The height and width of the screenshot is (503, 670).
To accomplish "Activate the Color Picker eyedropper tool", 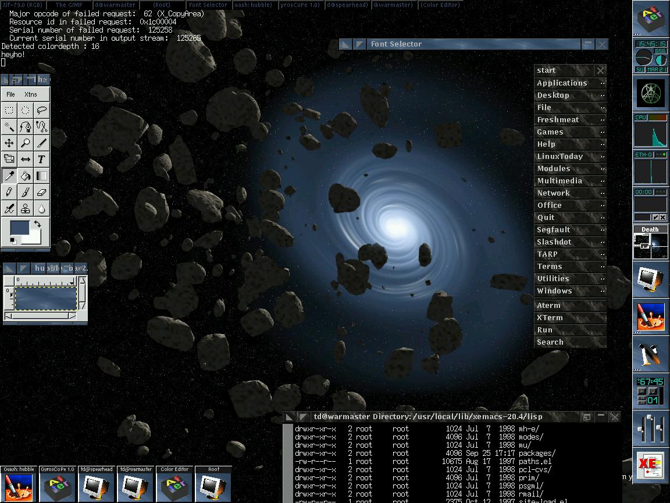I will (9, 175).
